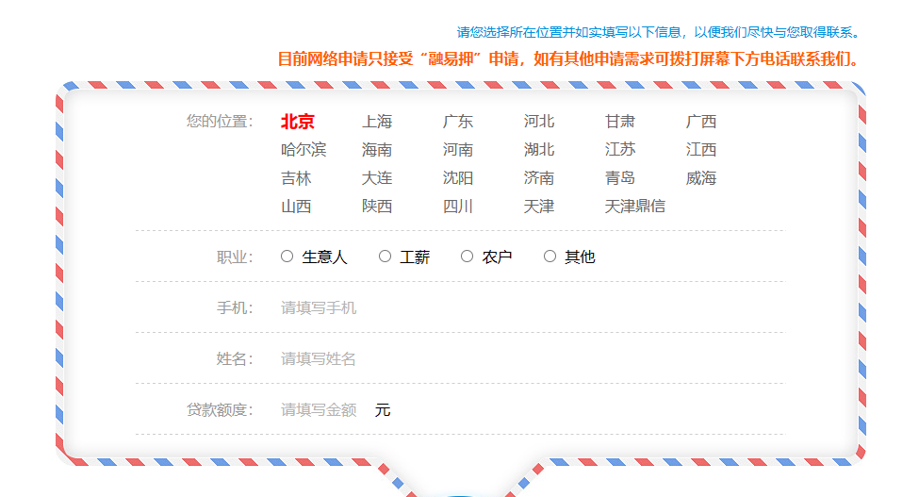Image resolution: width=919 pixels, height=497 pixels.
Task: Click 四川 in the location grid
Action: [458, 207]
